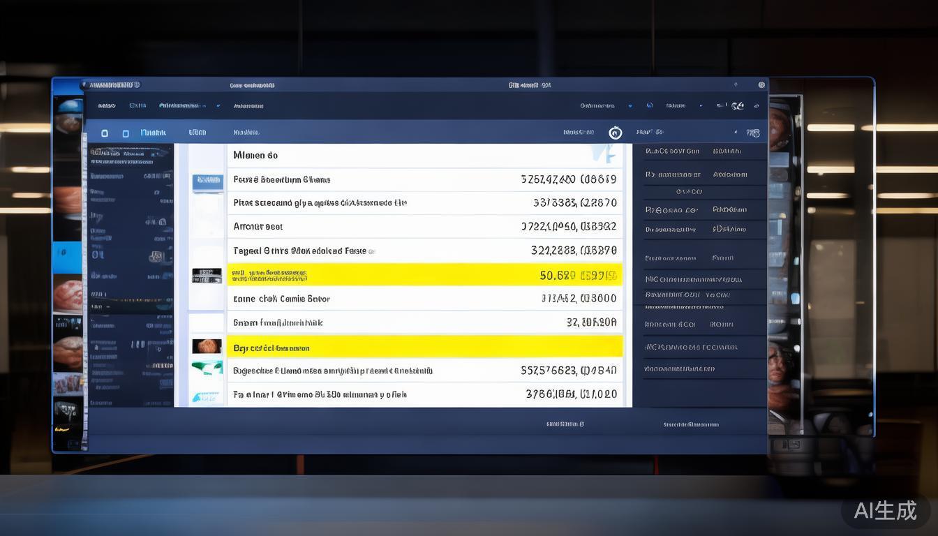Click the small left arrow at toolbar's right
Screen dimensions: 938x536
pos(735,133)
